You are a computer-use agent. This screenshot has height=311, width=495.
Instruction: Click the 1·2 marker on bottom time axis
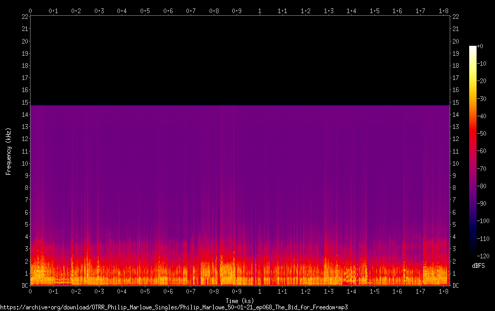click(305, 292)
